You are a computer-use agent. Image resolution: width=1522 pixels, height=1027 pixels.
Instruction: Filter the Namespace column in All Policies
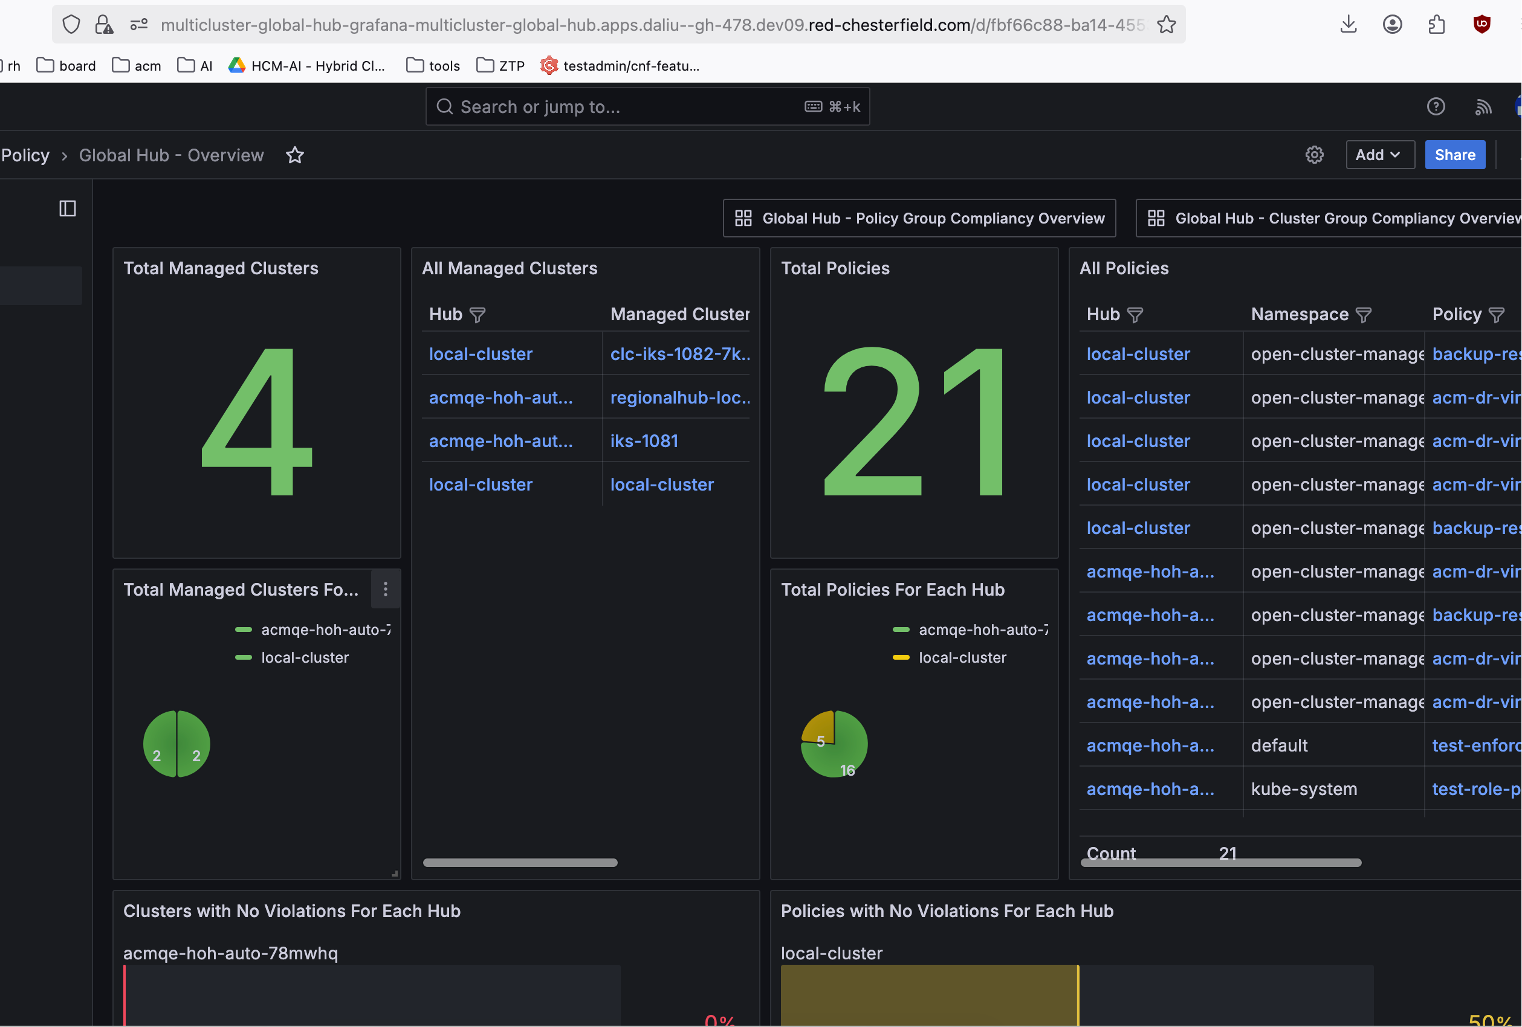click(1364, 315)
